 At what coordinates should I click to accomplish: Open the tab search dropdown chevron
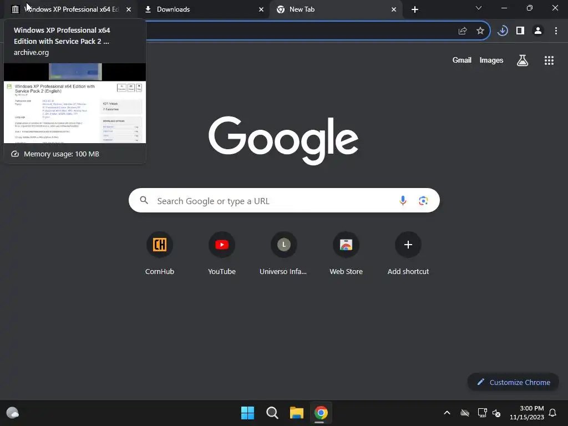click(479, 8)
